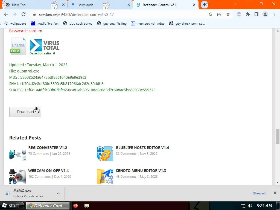The image size is (280, 210).
Task: Open Chrome's three-dot menu
Action: pyautogui.click(x=274, y=14)
